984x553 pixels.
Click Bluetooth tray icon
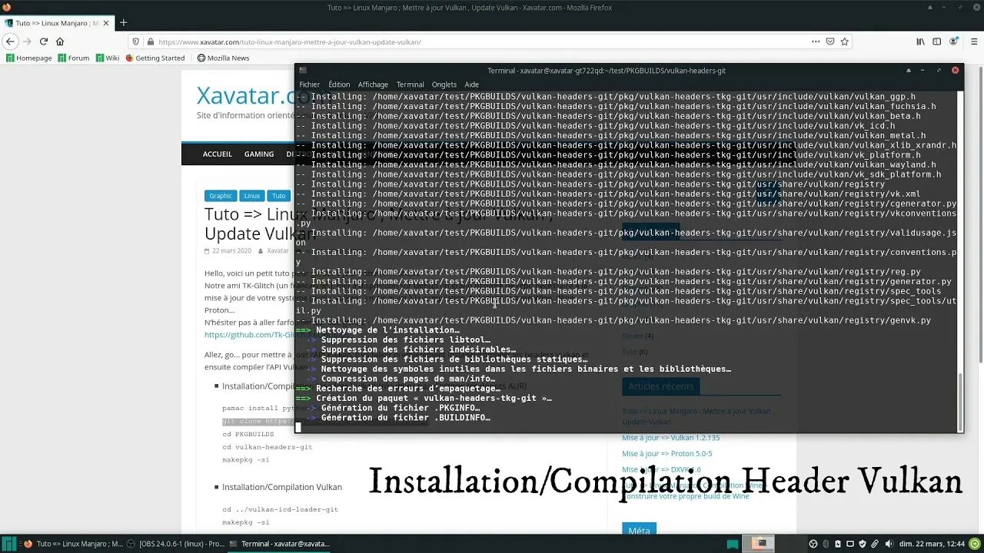pos(826,544)
